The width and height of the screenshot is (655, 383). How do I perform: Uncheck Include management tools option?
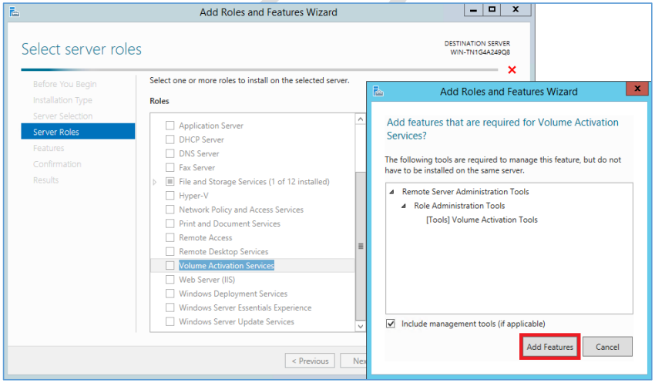click(x=391, y=324)
